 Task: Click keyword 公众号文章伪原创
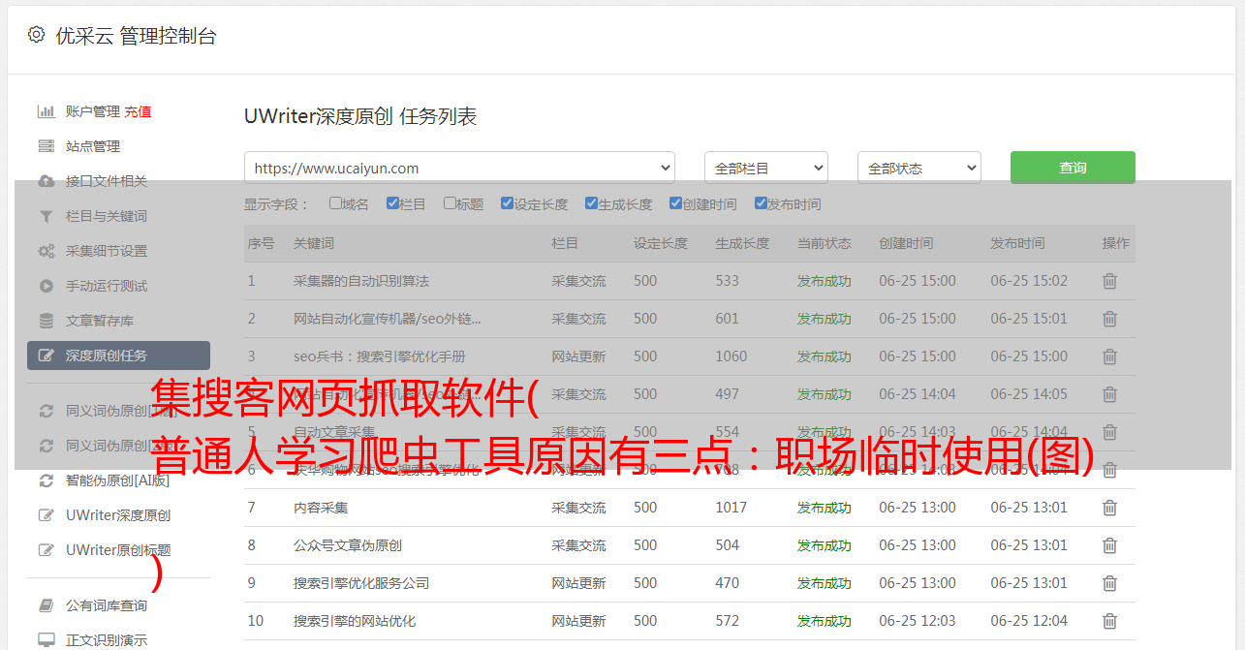(348, 545)
